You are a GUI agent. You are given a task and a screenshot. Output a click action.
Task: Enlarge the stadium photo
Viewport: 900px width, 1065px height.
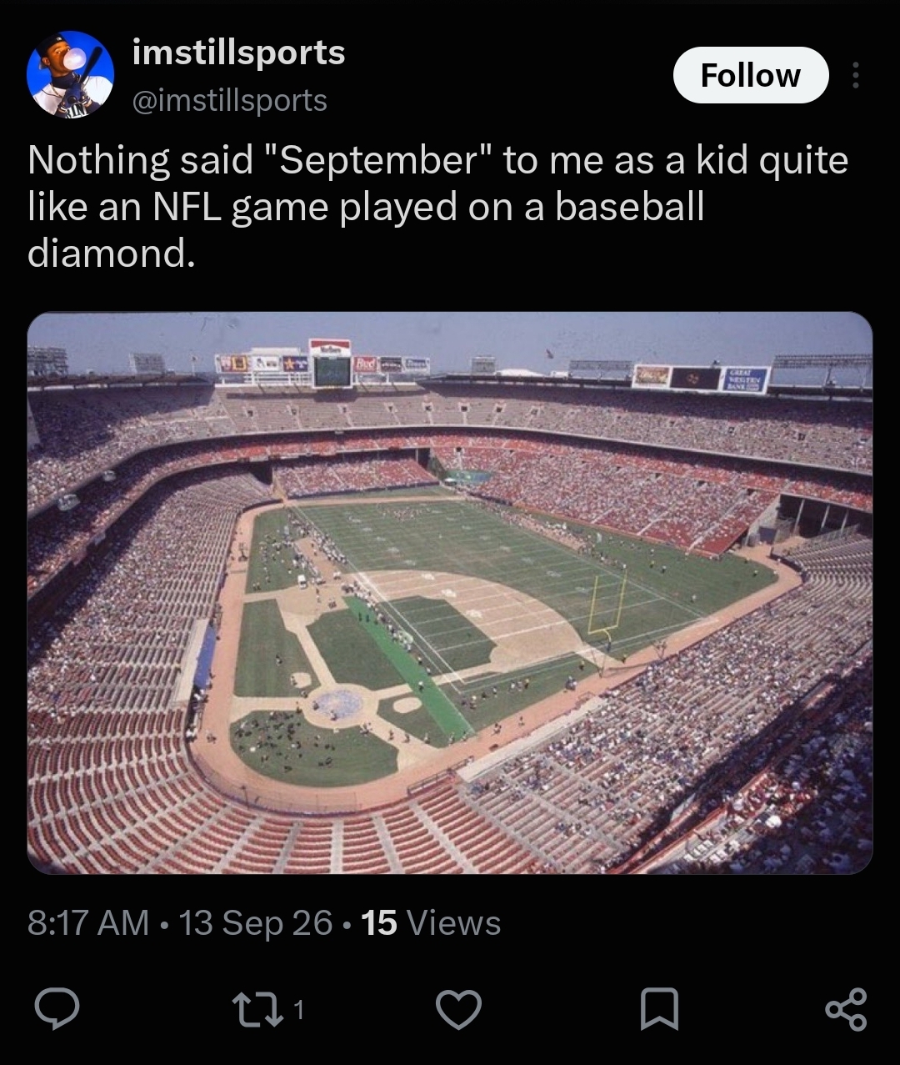(x=450, y=593)
